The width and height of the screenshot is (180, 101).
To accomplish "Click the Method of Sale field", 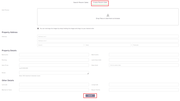I will pos(54,90).
